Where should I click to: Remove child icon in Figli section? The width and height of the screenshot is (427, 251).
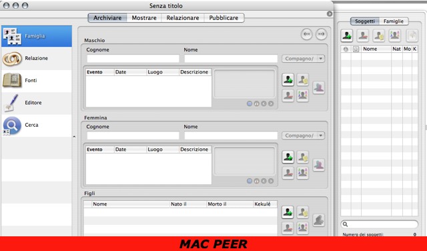point(288,228)
